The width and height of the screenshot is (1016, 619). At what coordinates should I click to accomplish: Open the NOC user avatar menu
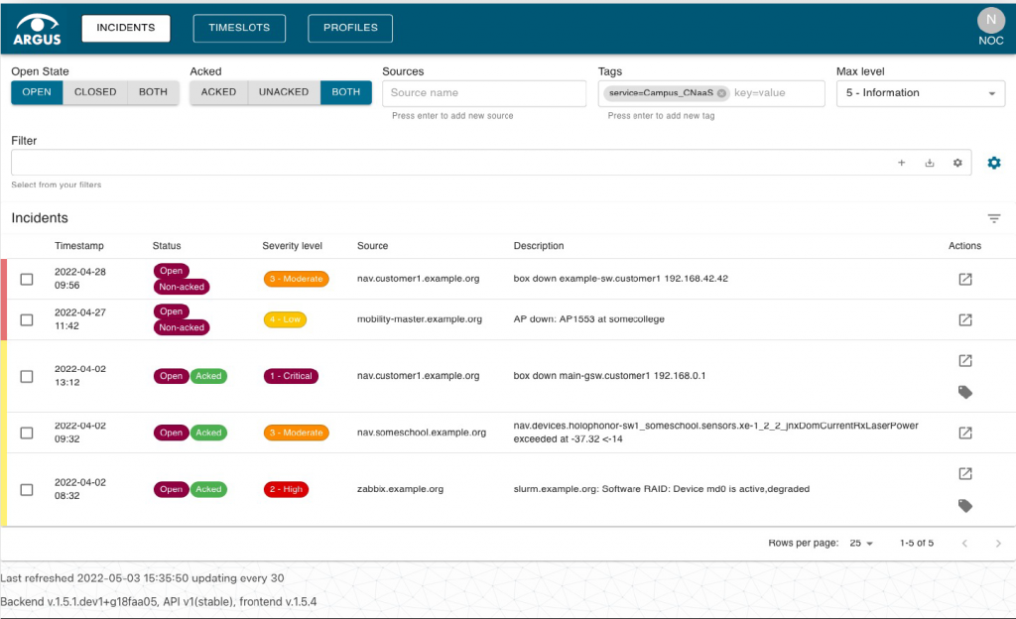990,21
